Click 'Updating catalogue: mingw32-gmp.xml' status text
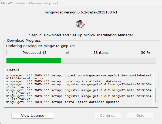 pyautogui.click(x=41, y=46)
